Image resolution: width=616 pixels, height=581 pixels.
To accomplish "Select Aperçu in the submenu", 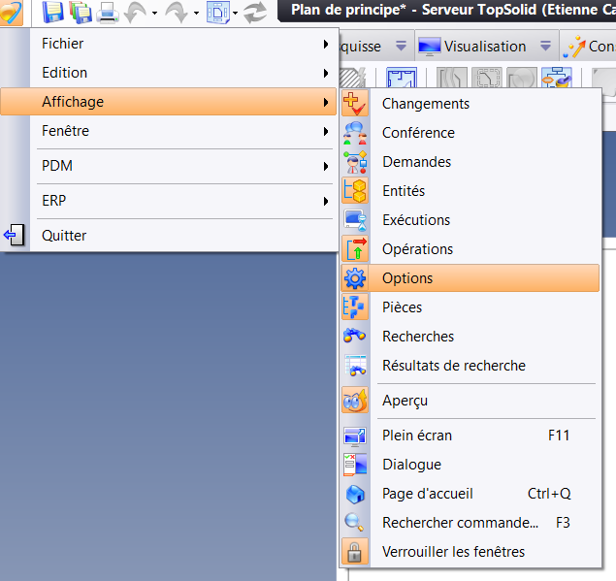I will [x=470, y=401].
